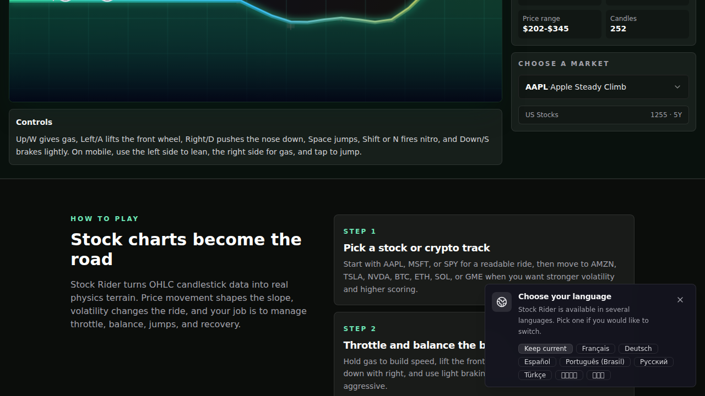Click the Controls heading
Image resolution: width=705 pixels, height=396 pixels.
click(34, 122)
